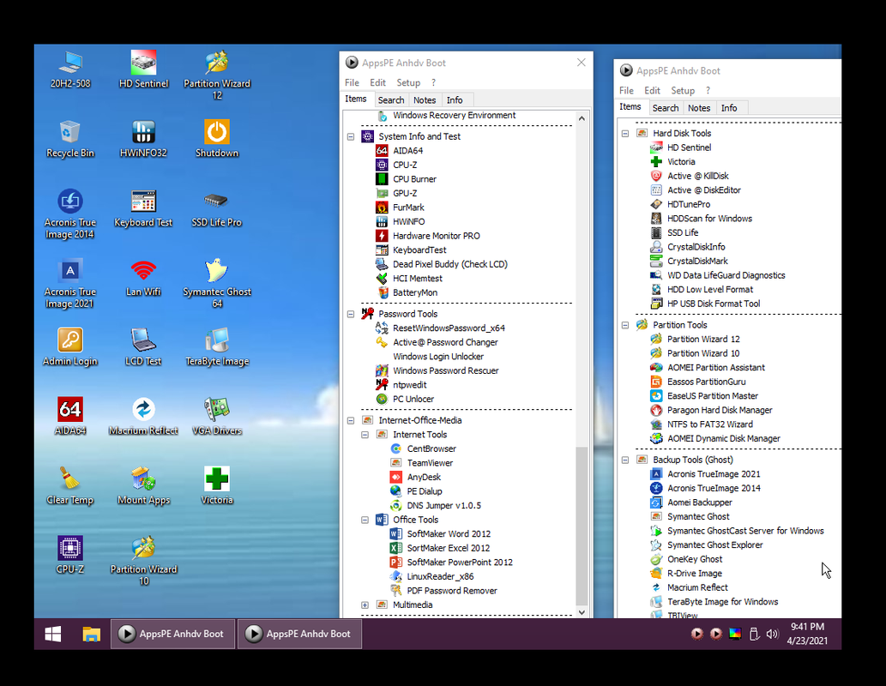Click the vertical scrollbar thumb in left window
This screenshot has width=886, height=686.
582,526
